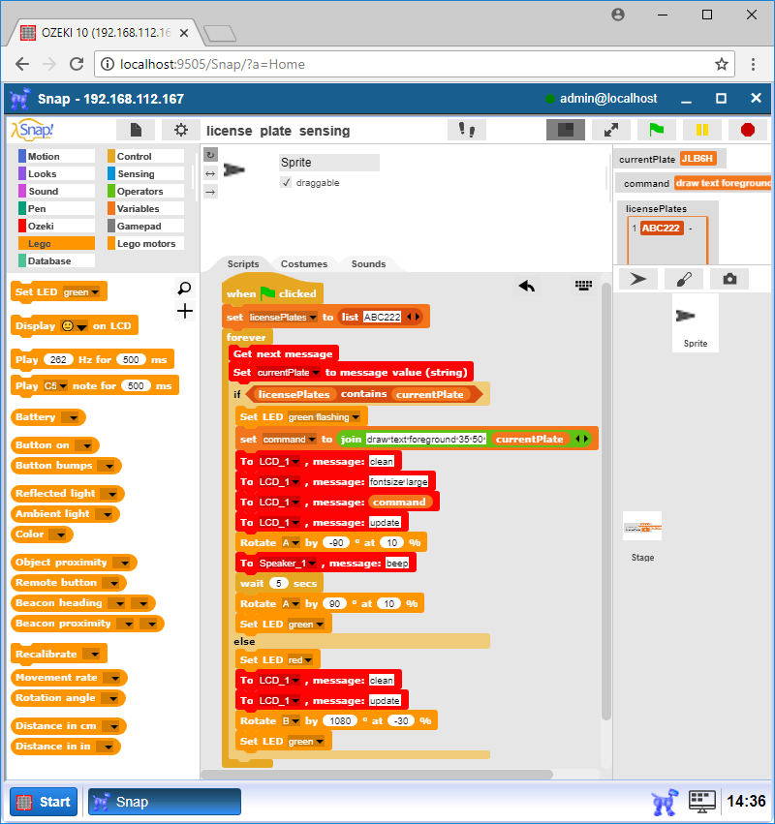Pause all scripts with yellow button

[x=702, y=130]
